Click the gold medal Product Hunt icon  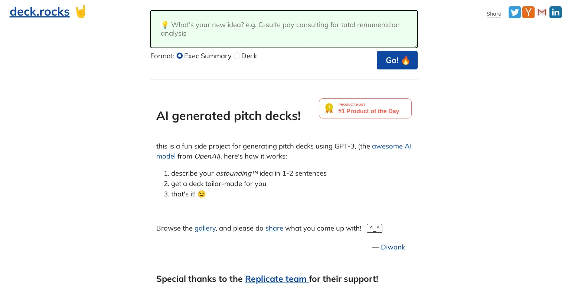click(x=329, y=108)
